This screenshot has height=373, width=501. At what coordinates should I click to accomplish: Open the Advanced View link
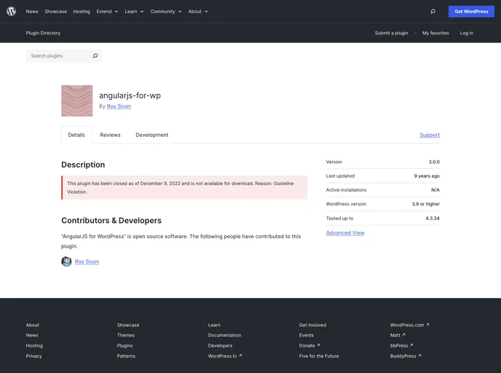point(345,232)
